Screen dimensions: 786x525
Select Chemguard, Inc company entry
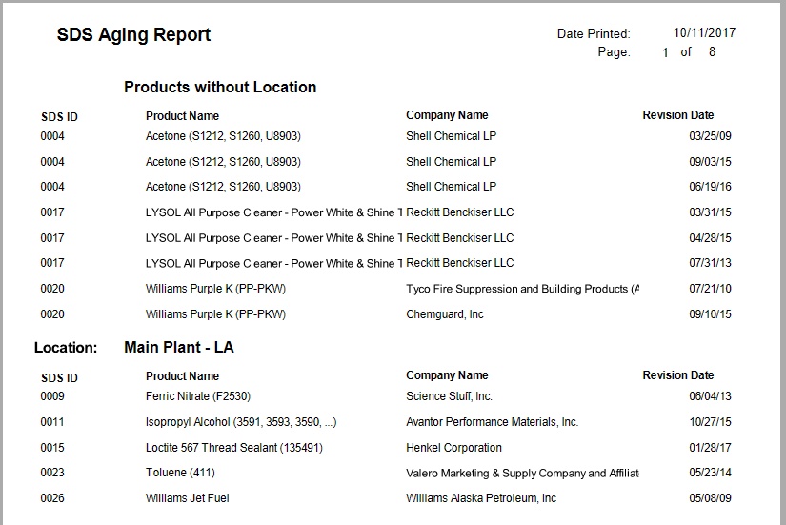click(x=445, y=314)
